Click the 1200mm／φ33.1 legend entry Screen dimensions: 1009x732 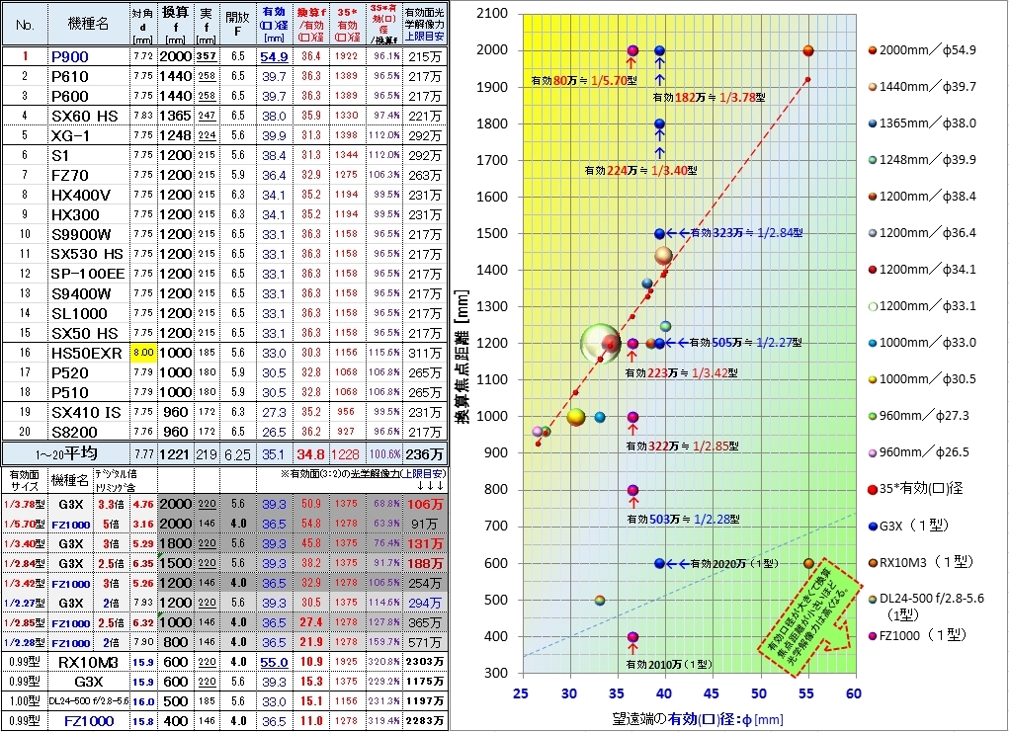pos(921,306)
